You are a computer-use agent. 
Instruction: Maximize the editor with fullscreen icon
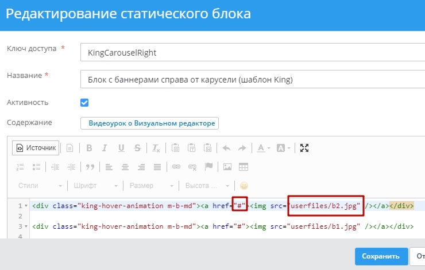(x=304, y=148)
